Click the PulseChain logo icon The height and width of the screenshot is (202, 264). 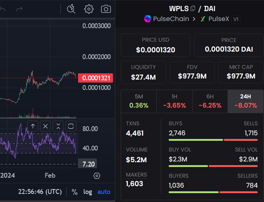148,19
